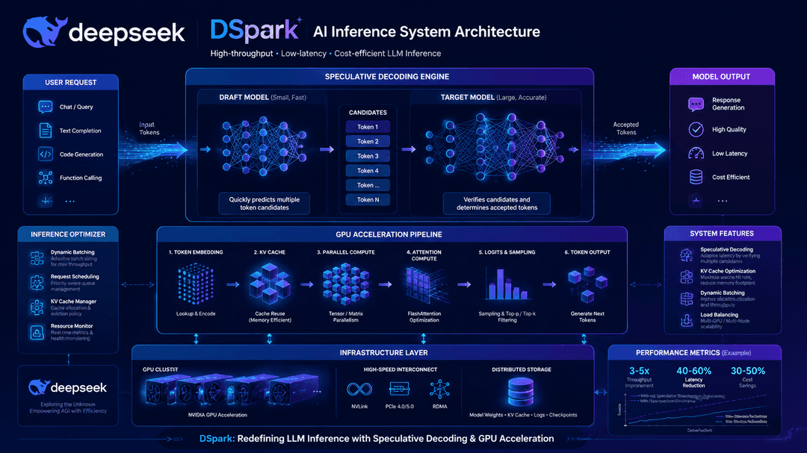Viewport: 807px width, 453px height.
Task: Click the MODEL OUTPUT panel header
Action: (721, 77)
